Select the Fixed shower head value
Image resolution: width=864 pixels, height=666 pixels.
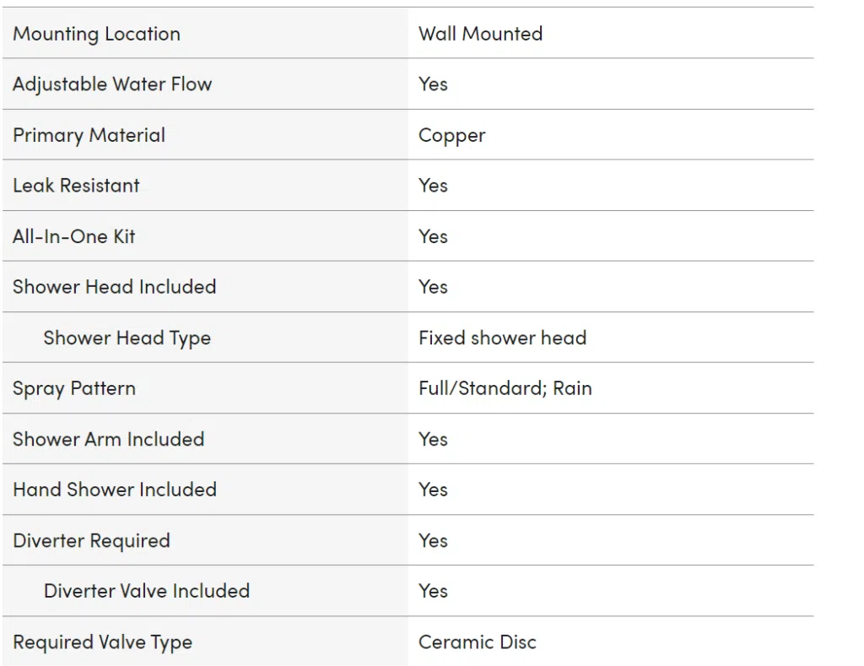(x=503, y=338)
